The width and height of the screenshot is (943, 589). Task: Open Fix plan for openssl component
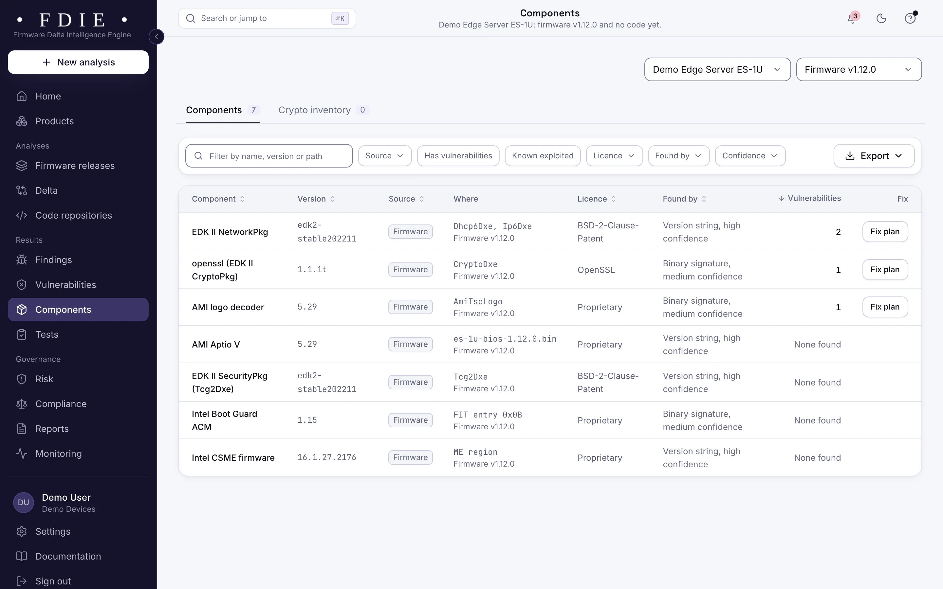tap(885, 270)
